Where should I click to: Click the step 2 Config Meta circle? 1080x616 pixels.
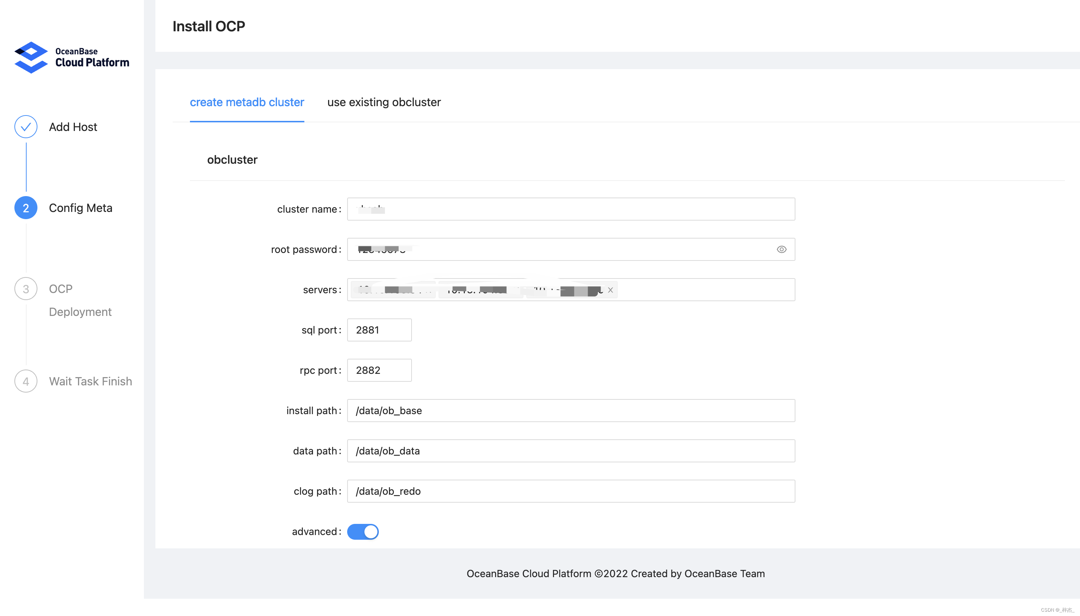tap(26, 208)
